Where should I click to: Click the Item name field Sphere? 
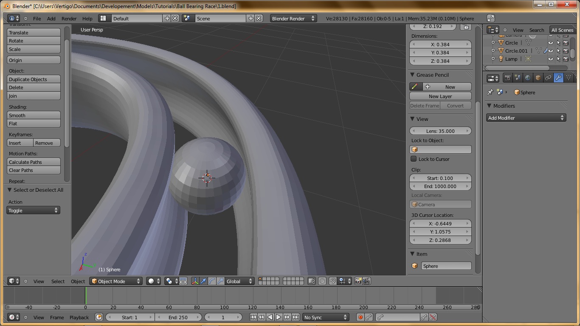point(446,266)
